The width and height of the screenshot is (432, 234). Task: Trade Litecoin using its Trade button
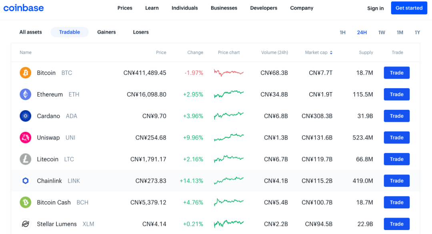click(397, 159)
